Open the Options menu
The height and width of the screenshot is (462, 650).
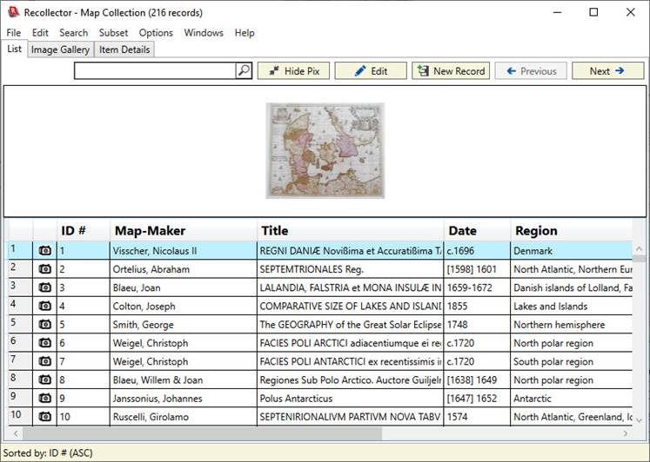(x=156, y=33)
